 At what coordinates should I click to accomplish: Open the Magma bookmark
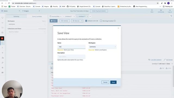pos(45,7)
